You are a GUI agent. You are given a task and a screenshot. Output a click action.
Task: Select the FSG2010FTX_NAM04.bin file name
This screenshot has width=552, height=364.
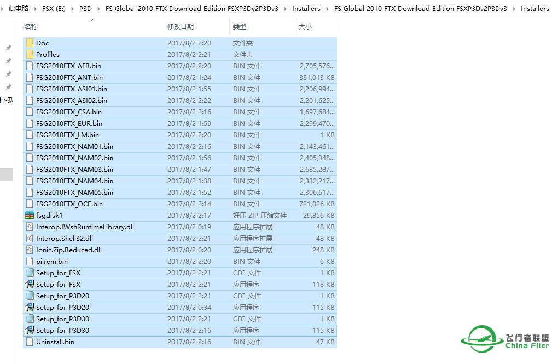point(74,181)
